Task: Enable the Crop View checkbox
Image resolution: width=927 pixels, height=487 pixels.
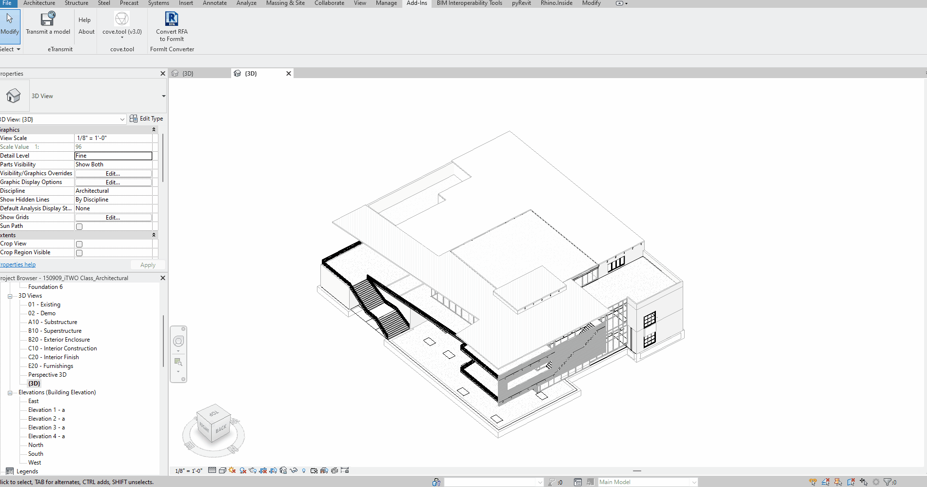Action: 79,244
